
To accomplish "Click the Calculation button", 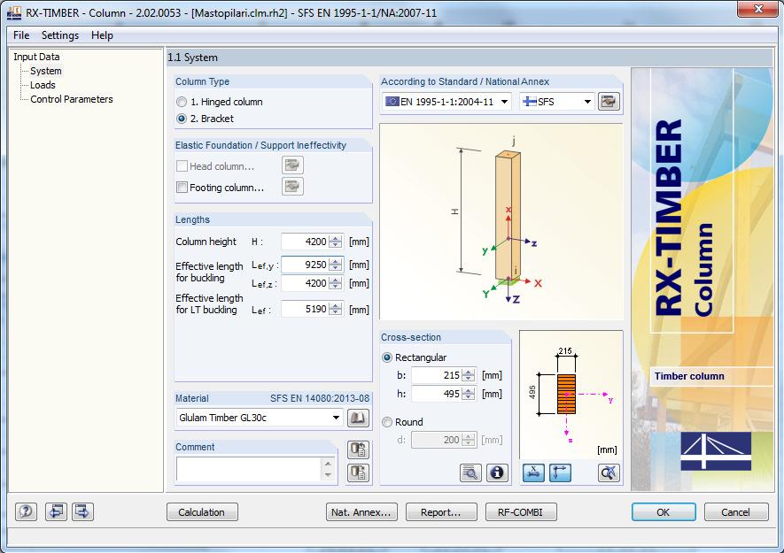I will point(202,512).
